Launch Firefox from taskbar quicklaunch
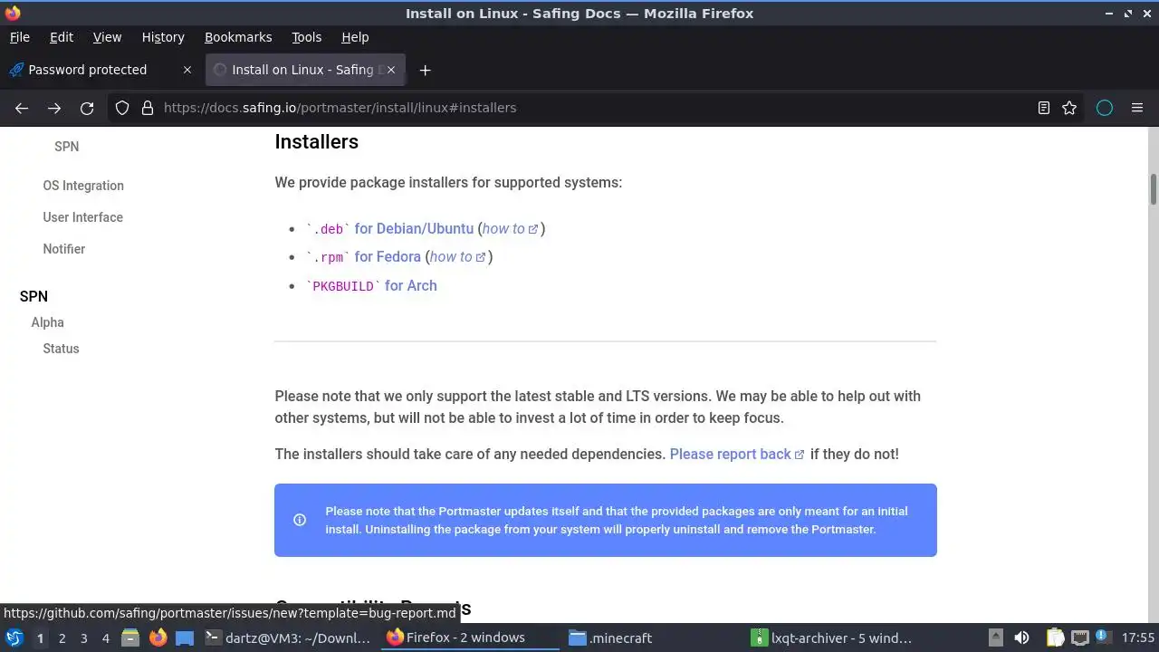Image resolution: width=1159 pixels, height=652 pixels. point(158,638)
